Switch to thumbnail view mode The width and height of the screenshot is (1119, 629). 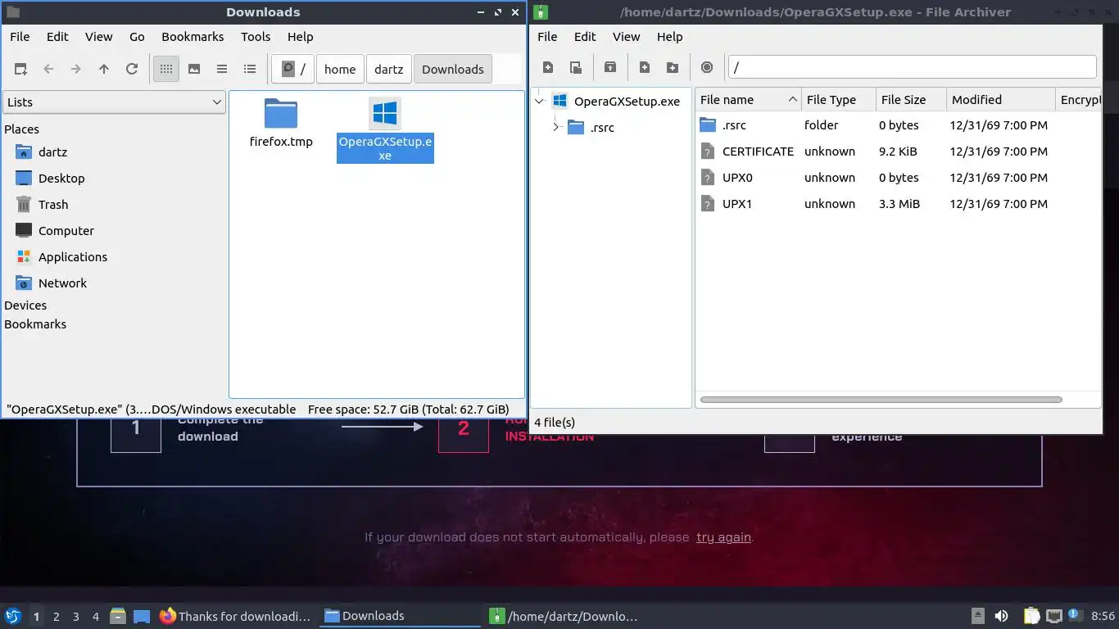pyautogui.click(x=194, y=69)
